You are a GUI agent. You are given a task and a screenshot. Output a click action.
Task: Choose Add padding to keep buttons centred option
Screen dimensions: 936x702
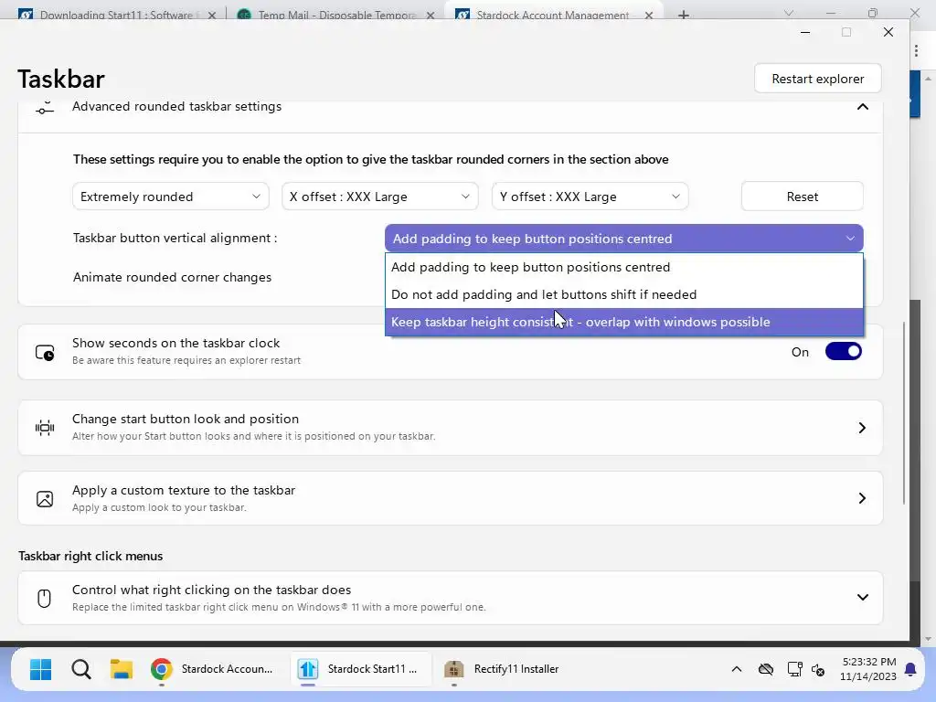click(623, 267)
